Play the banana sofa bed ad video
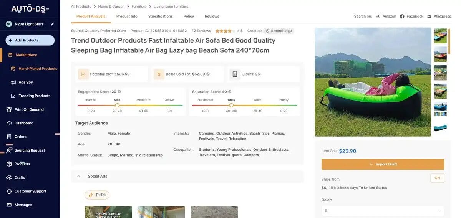Viewport: 461px width, 218px height. coord(108,212)
